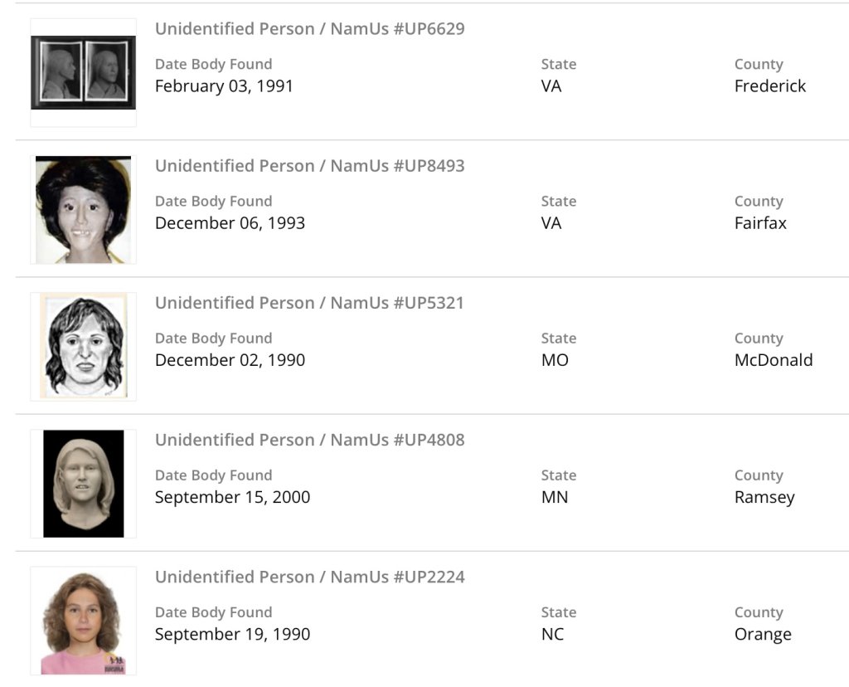Click the Orange county value
The width and height of the screenshot is (849, 687).
[763, 635]
